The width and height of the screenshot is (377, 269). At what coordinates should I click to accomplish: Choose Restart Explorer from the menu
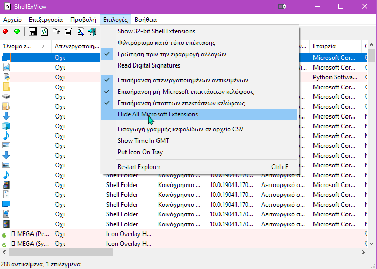point(199,167)
